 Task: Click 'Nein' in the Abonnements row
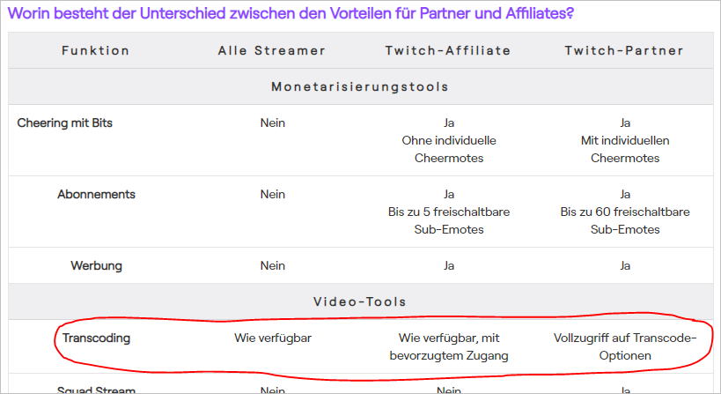pos(273,194)
